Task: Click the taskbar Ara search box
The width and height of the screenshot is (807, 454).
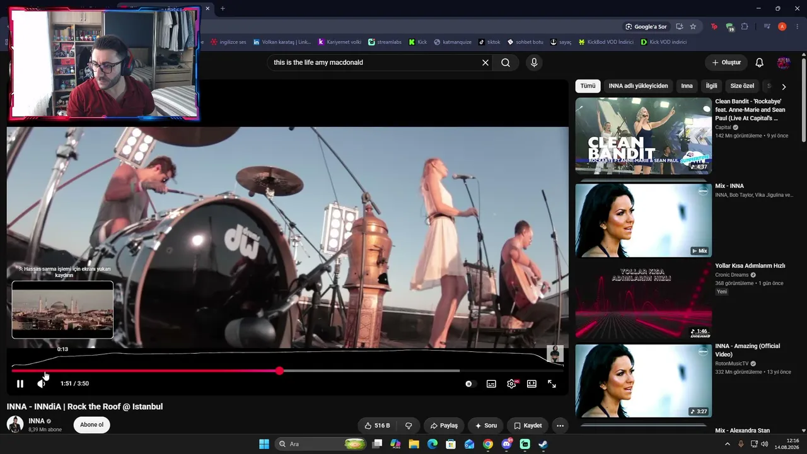Action: coord(322,444)
